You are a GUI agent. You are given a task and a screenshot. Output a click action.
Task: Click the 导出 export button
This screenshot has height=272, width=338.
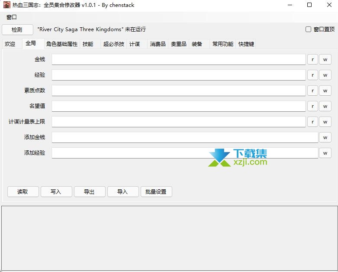[90, 191]
